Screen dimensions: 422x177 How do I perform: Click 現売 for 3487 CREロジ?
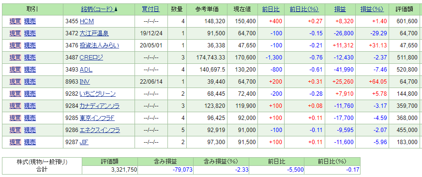(30, 57)
